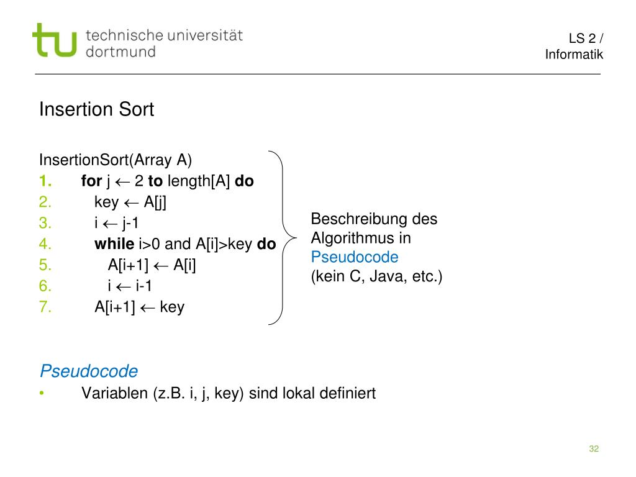Viewport: 636px width, 477px height.
Task: Click the bold green line number 1
Action: click(45, 181)
